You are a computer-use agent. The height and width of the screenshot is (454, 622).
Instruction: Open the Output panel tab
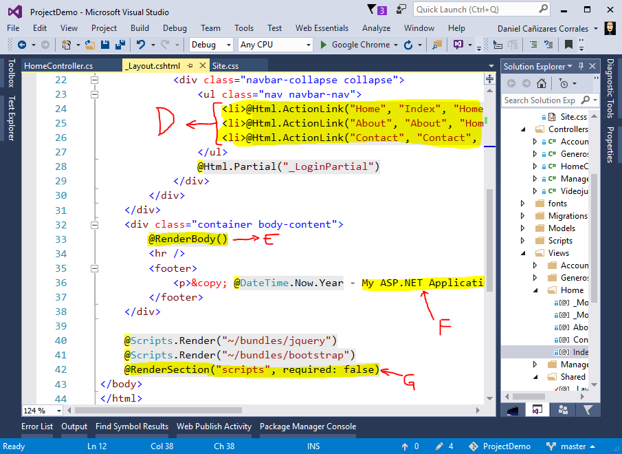(x=74, y=426)
